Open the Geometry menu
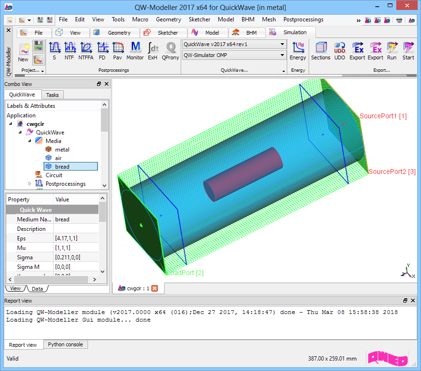421x371 pixels. (168, 19)
